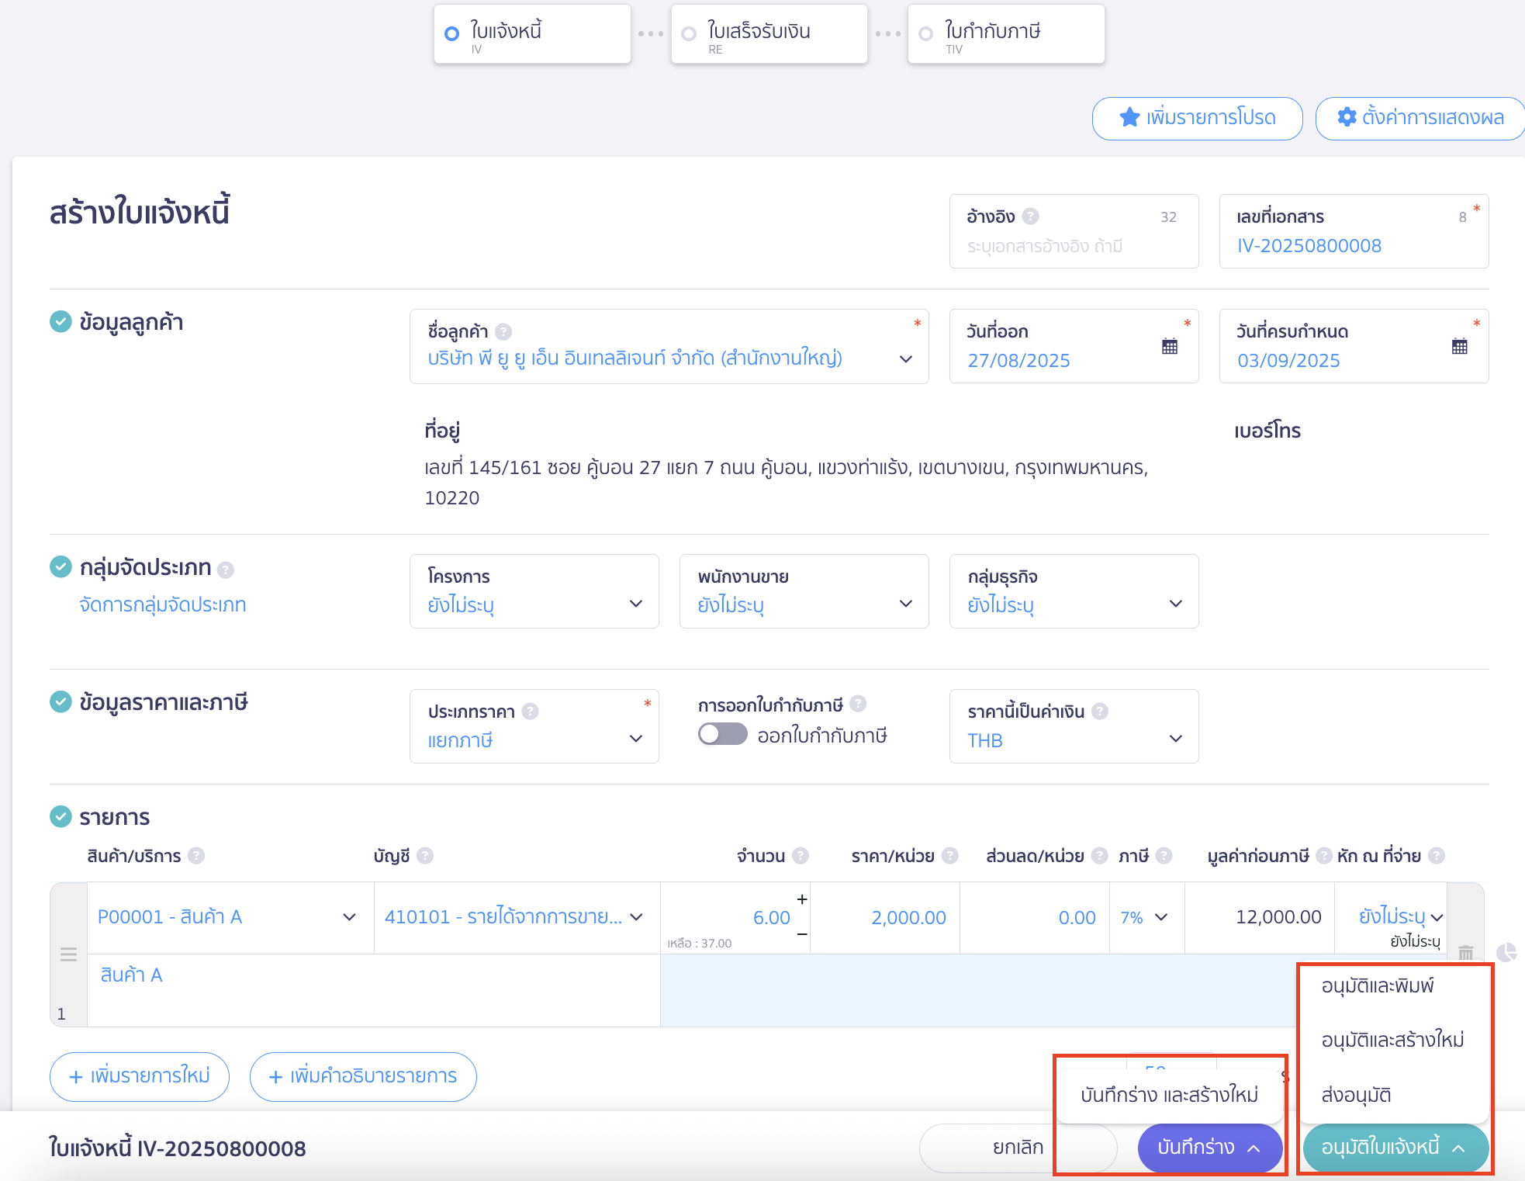Image resolution: width=1525 pixels, height=1181 pixels.
Task: Click help icon next to ราคานี้เป็นค่าเงิน
Action: coord(1100,712)
